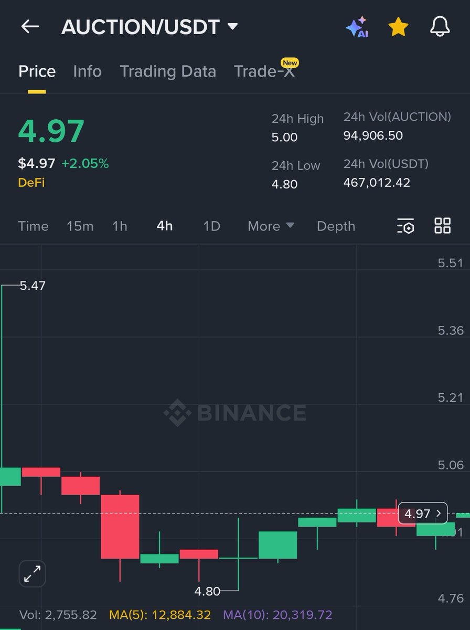Tap the MA(10): 20,319.72 indicator
The image size is (470, 630).
(277, 615)
